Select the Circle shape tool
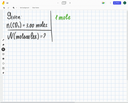Screen dimensions: 128x103 [3, 64]
